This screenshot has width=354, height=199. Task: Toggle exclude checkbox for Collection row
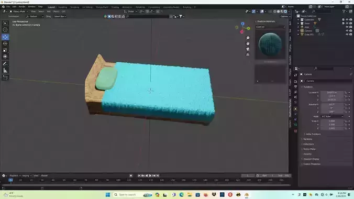tap(344, 20)
